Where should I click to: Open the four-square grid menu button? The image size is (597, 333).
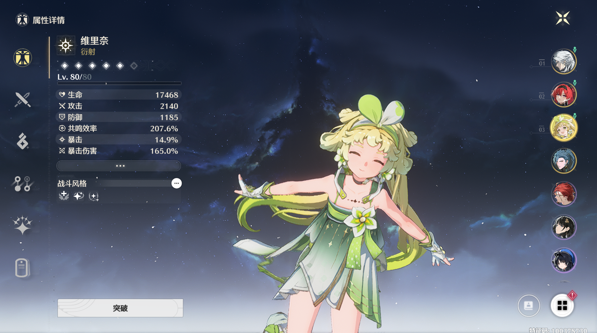pos(562,305)
